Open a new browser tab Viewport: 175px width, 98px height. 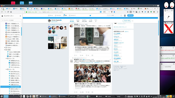tap(155, 8)
